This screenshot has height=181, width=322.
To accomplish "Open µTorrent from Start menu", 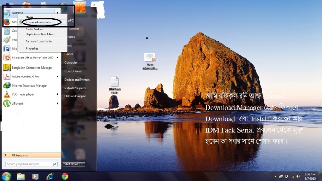I will coord(32,104).
